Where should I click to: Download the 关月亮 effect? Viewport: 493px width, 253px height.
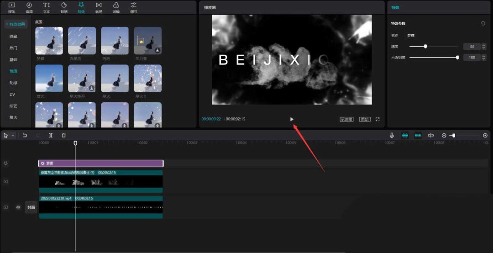click(157, 51)
